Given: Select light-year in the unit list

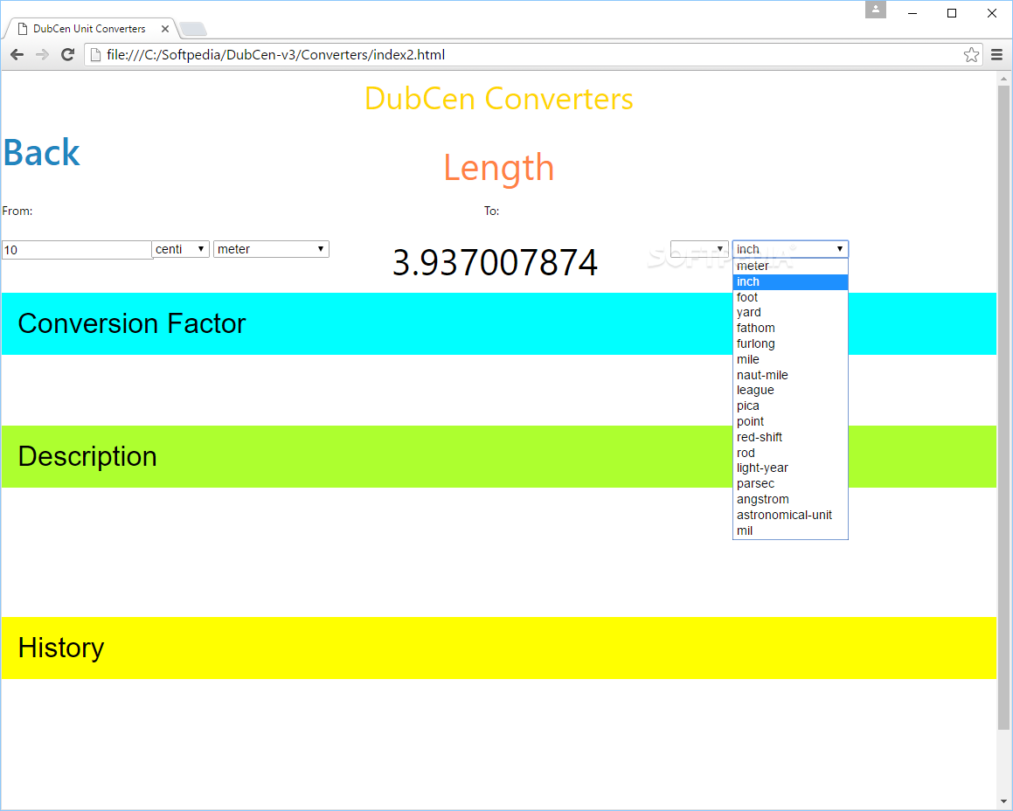Looking at the screenshot, I should 790,468.
